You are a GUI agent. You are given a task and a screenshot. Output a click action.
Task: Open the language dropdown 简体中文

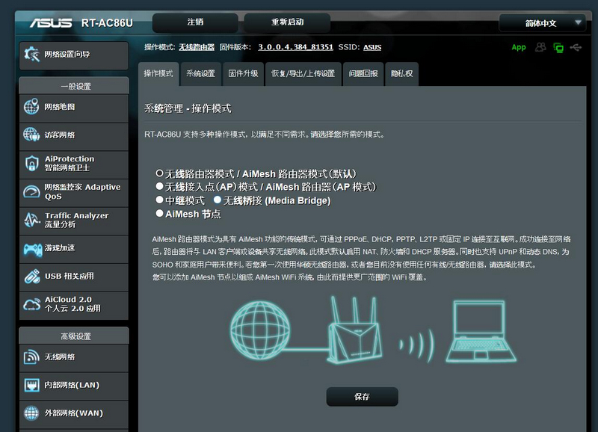tap(541, 23)
